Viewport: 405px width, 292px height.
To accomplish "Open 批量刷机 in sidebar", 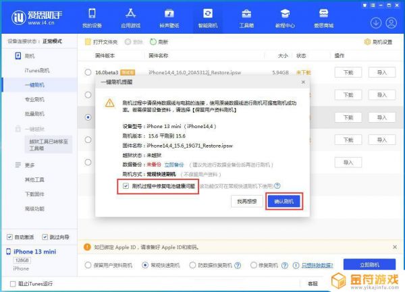I will (x=34, y=114).
